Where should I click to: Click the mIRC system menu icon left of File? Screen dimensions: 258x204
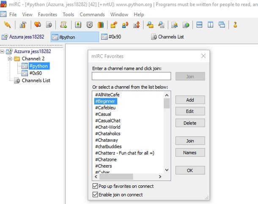point(3,14)
